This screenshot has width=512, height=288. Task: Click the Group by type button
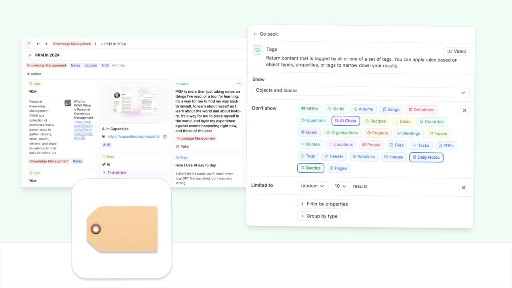tap(319, 216)
